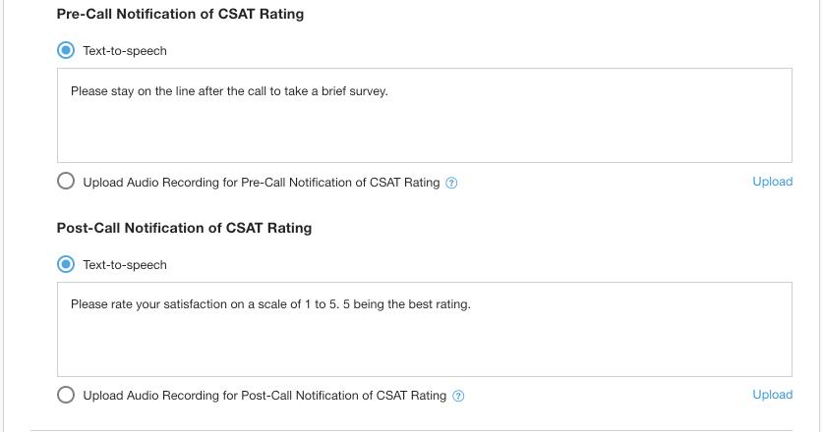This screenshot has height=432, width=823.
Task: Click the Pre-Call 'Text-to-speech' label
Action: 125,50
